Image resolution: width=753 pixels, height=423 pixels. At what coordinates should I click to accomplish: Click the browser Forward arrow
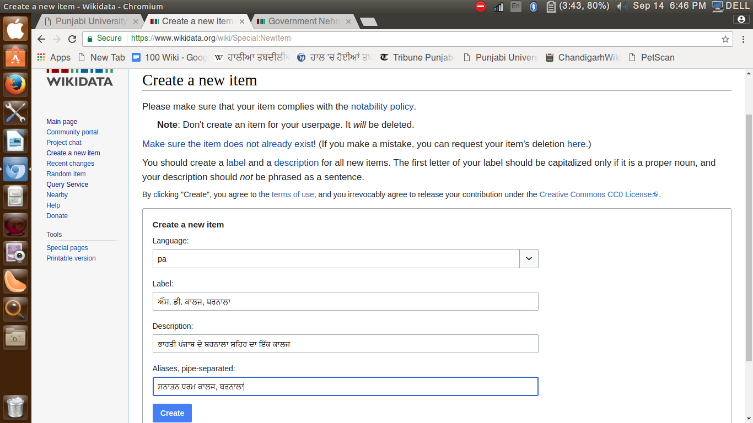point(57,39)
